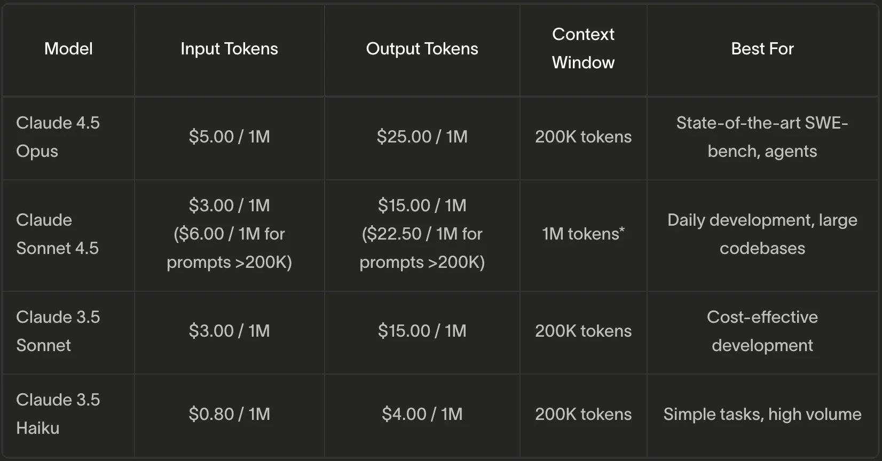Click the 1M tokens* context cell
882x461 pixels.
click(x=583, y=234)
